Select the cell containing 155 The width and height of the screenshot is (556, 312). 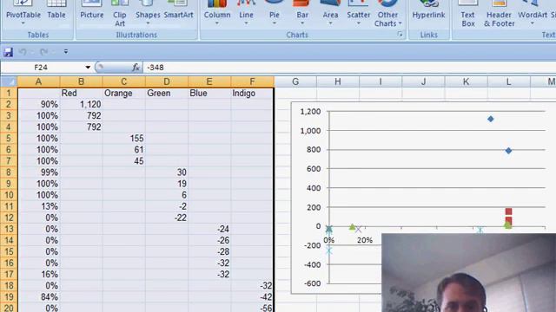[123, 139]
